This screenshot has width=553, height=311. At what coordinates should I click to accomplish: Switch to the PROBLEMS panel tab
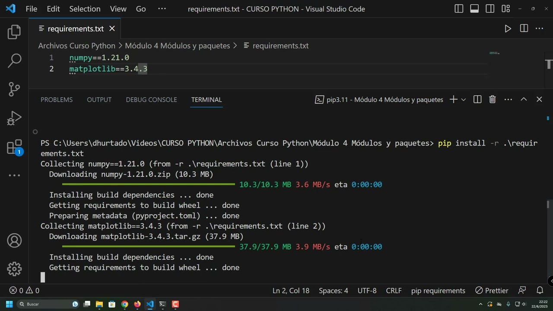57,99
